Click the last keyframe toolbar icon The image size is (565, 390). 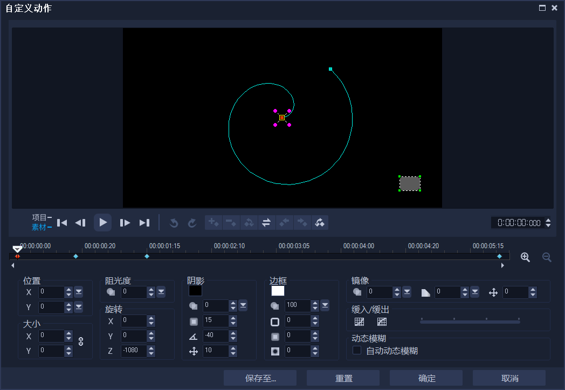tap(320, 222)
